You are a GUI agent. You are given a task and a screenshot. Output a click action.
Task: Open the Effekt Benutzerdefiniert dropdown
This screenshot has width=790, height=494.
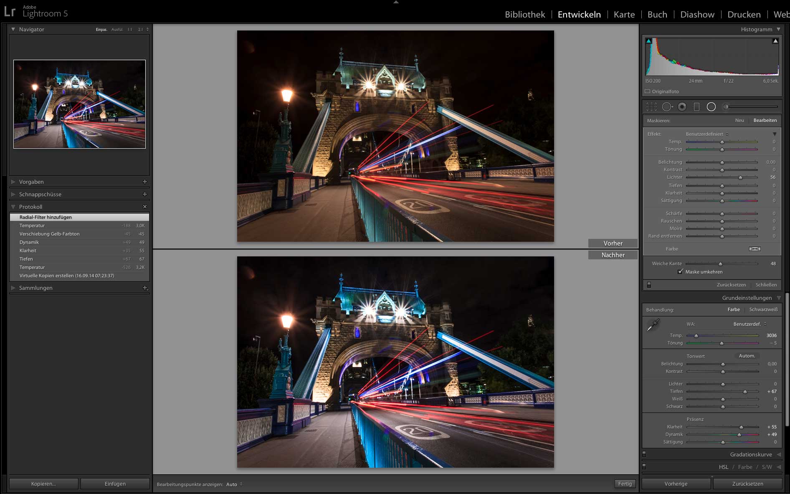[x=707, y=134]
